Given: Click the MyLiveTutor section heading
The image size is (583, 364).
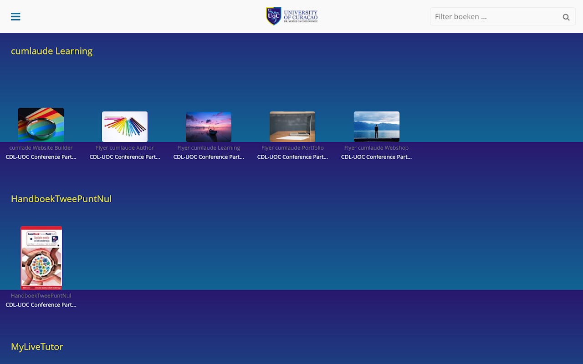Looking at the screenshot, I should [37, 347].
